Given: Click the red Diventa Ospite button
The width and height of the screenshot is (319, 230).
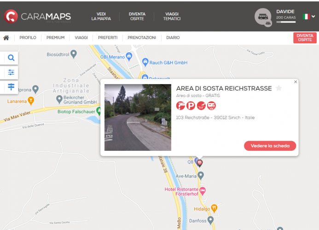Looking at the screenshot, I should pos(305,38).
